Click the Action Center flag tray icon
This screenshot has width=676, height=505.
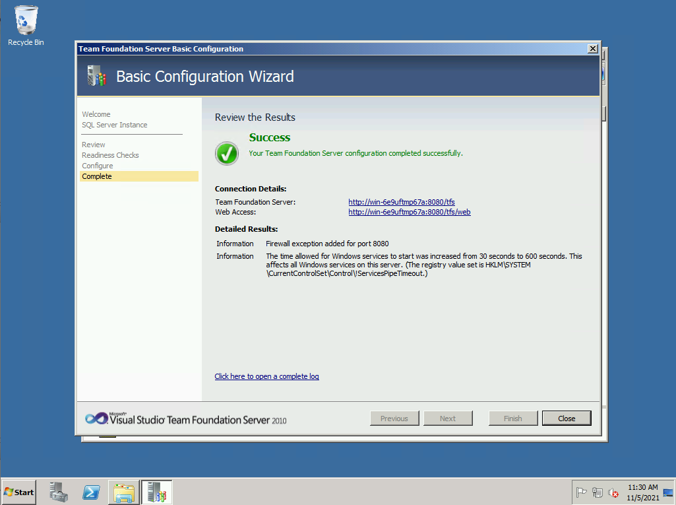coord(581,492)
